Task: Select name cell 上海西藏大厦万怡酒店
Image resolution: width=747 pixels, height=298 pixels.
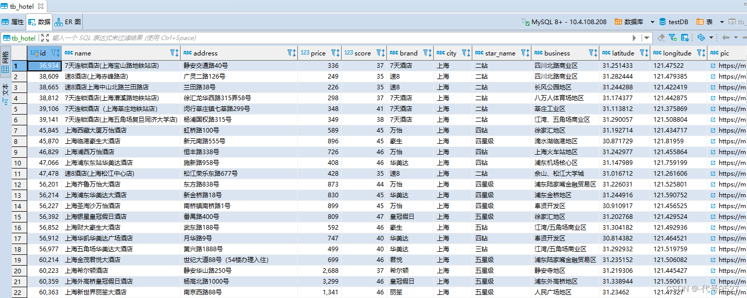Action: coord(121,131)
